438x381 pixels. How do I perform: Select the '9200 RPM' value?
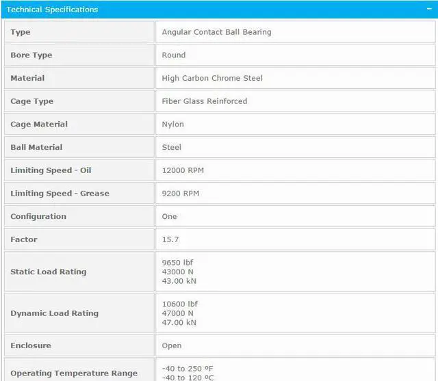(x=181, y=193)
